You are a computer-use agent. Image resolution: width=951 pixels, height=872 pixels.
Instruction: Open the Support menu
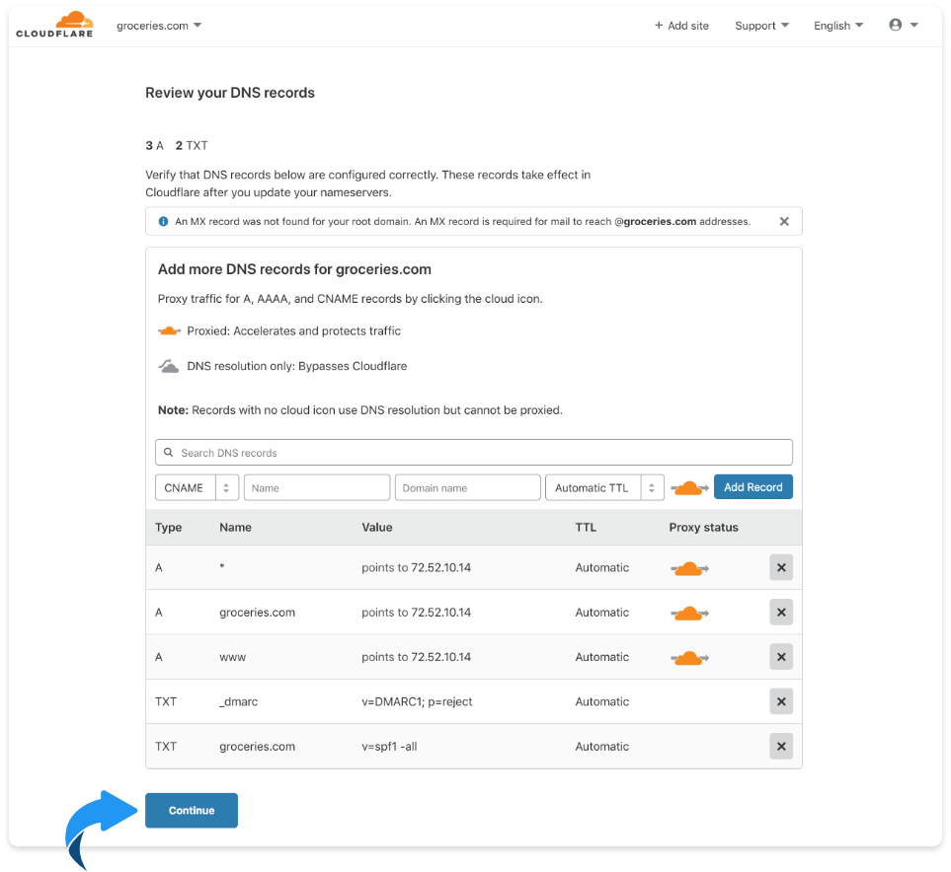[x=761, y=26]
